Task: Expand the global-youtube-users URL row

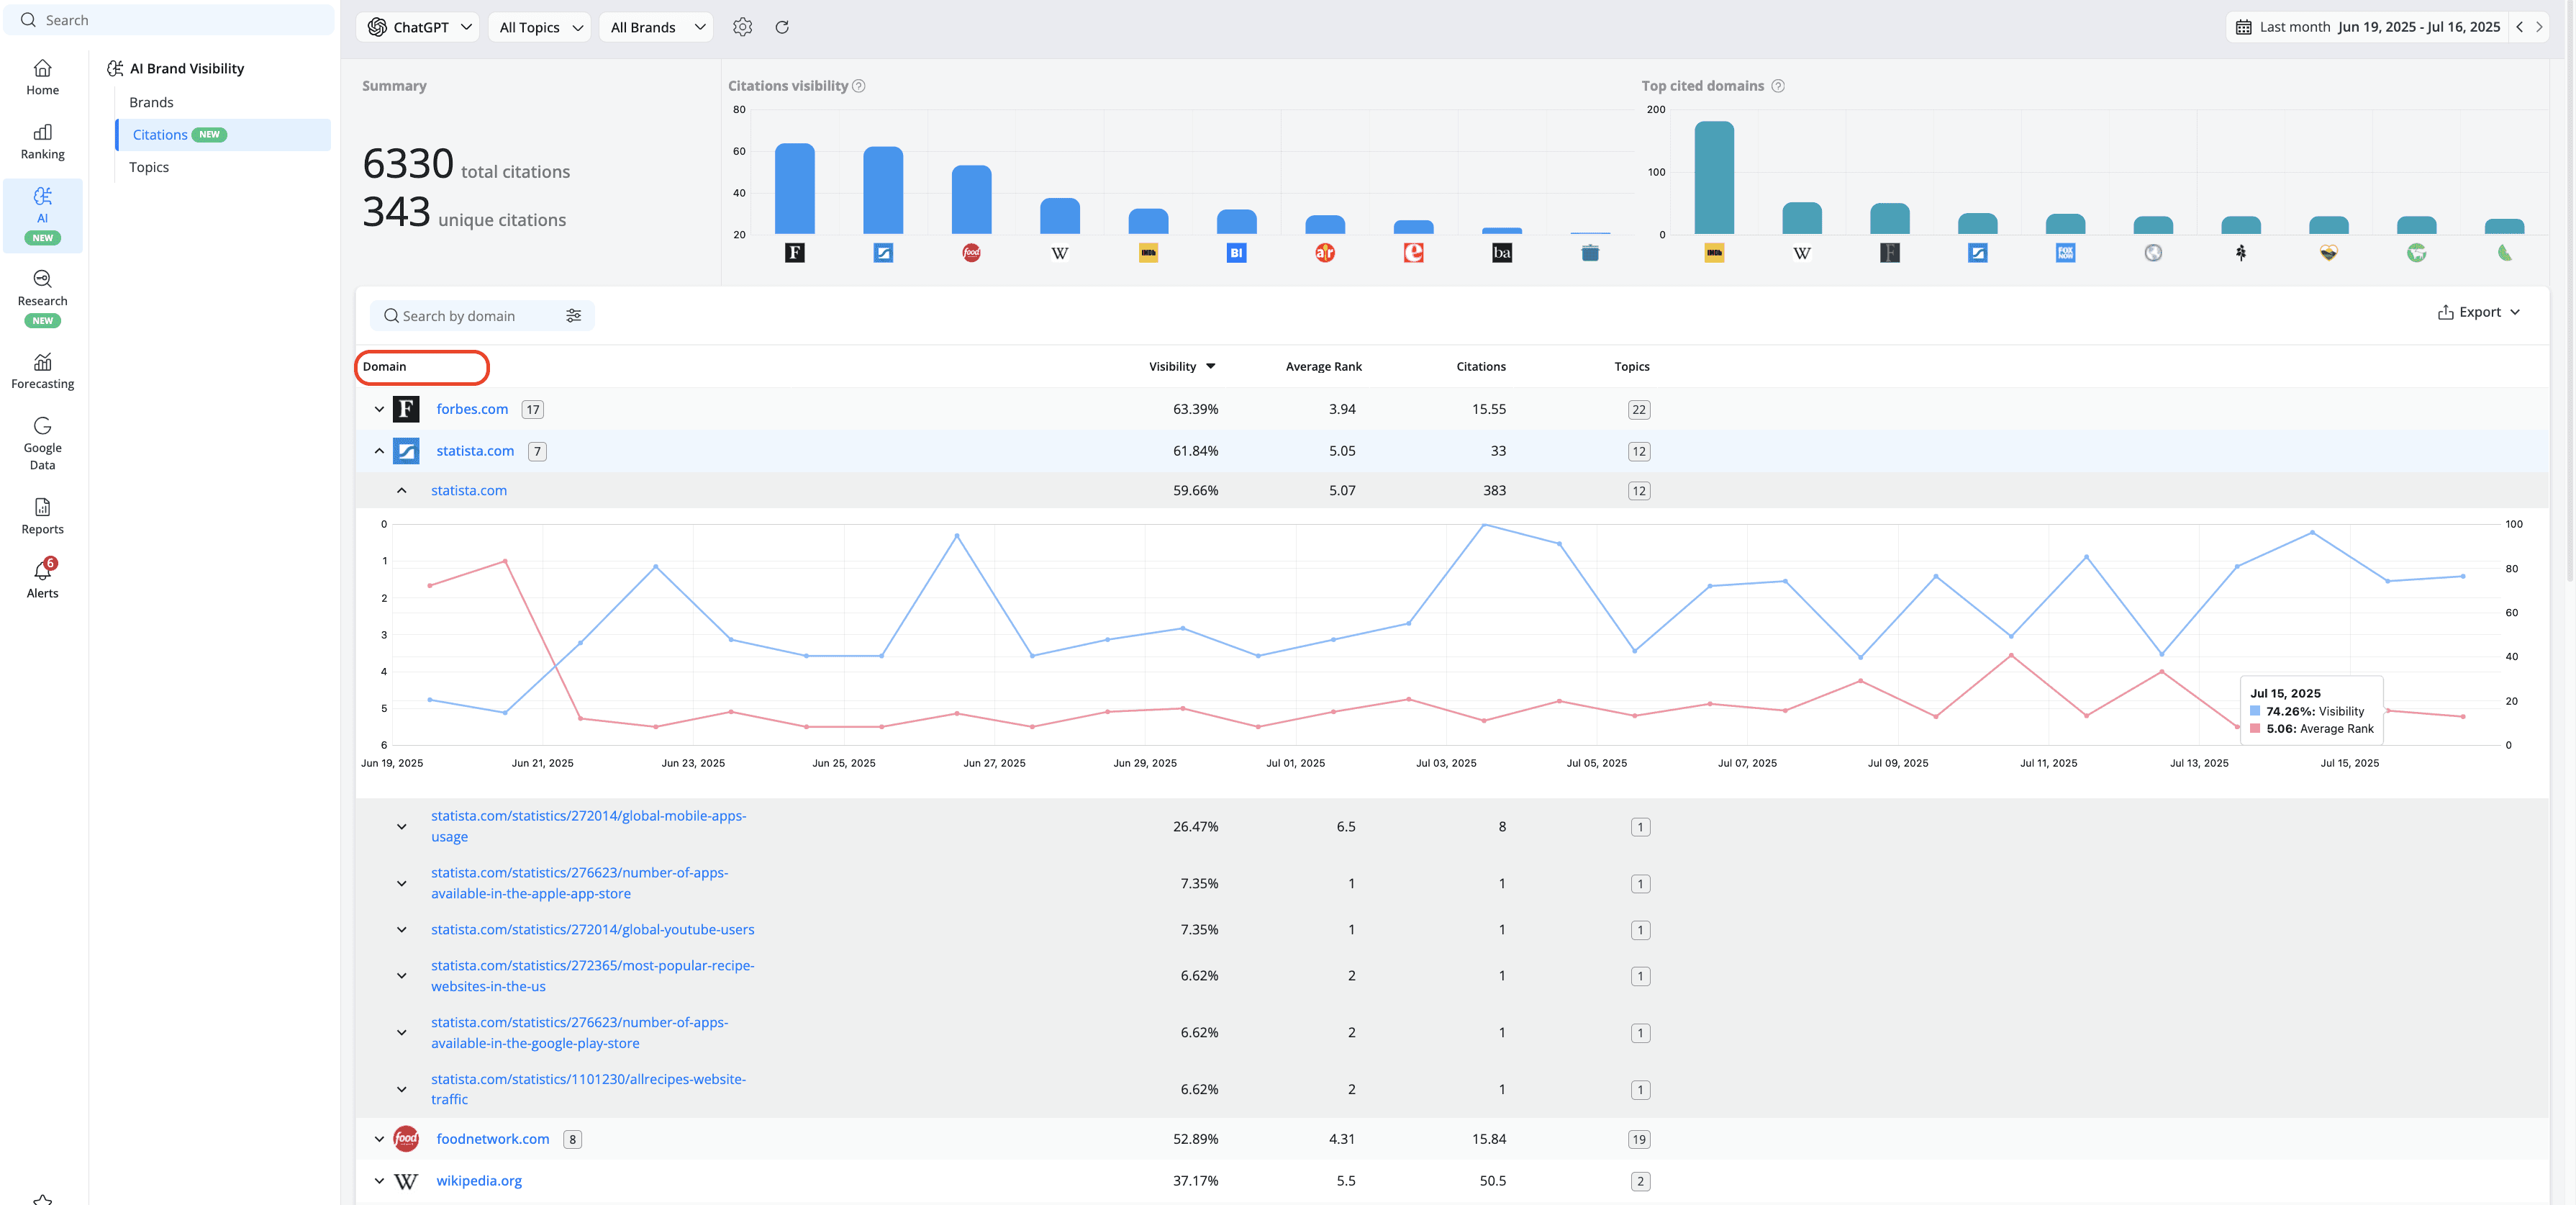Action: [401, 930]
